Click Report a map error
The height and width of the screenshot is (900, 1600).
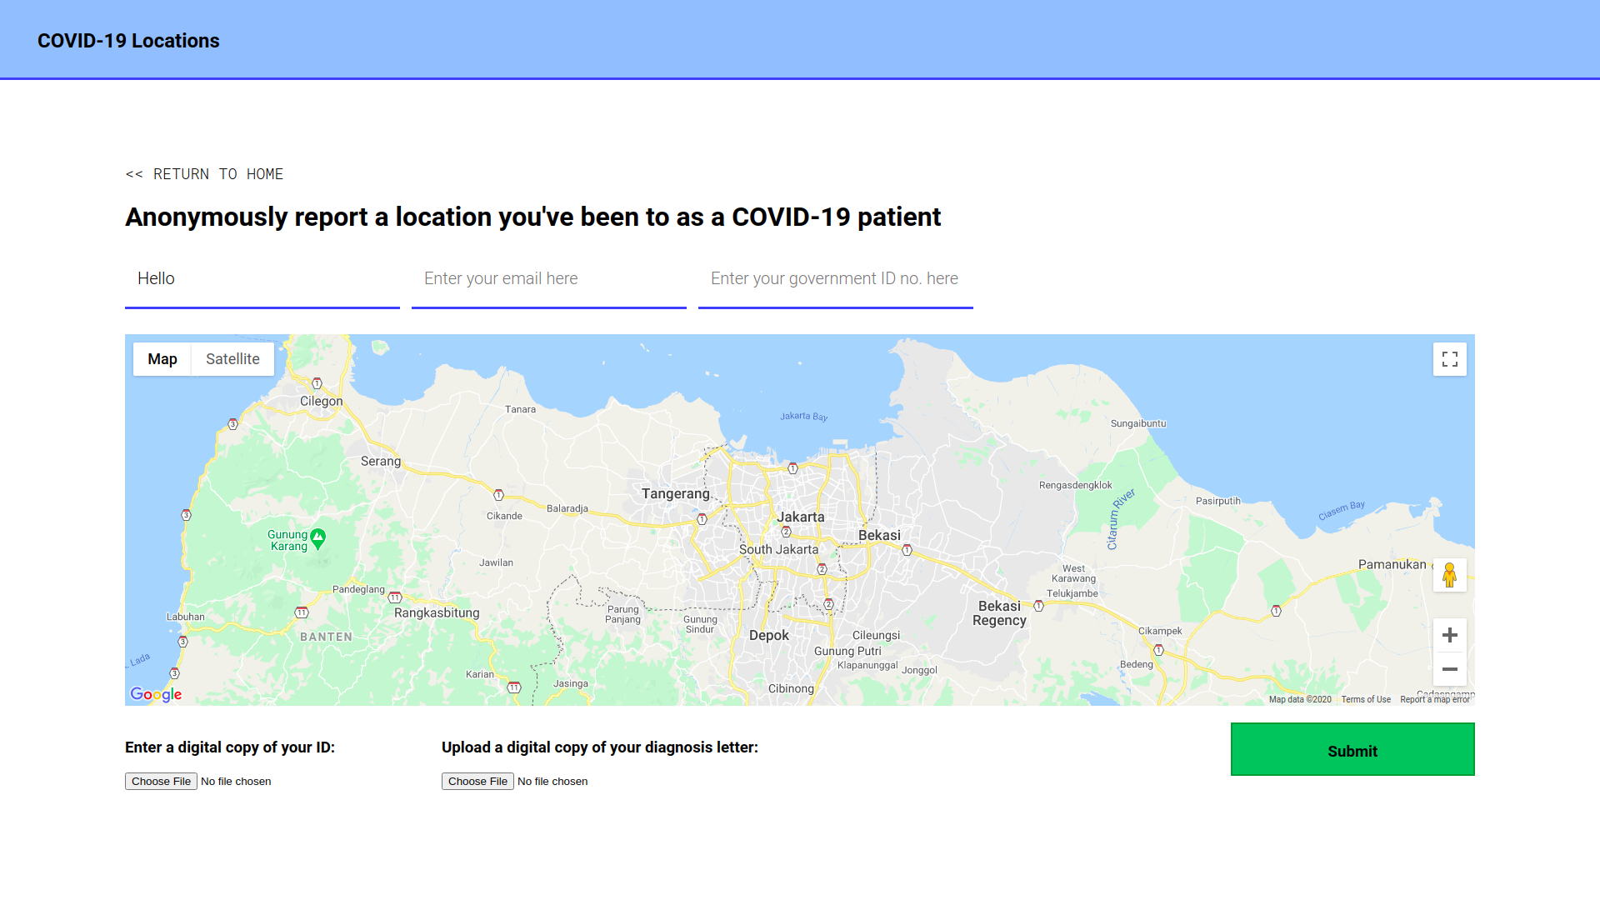tap(1436, 699)
